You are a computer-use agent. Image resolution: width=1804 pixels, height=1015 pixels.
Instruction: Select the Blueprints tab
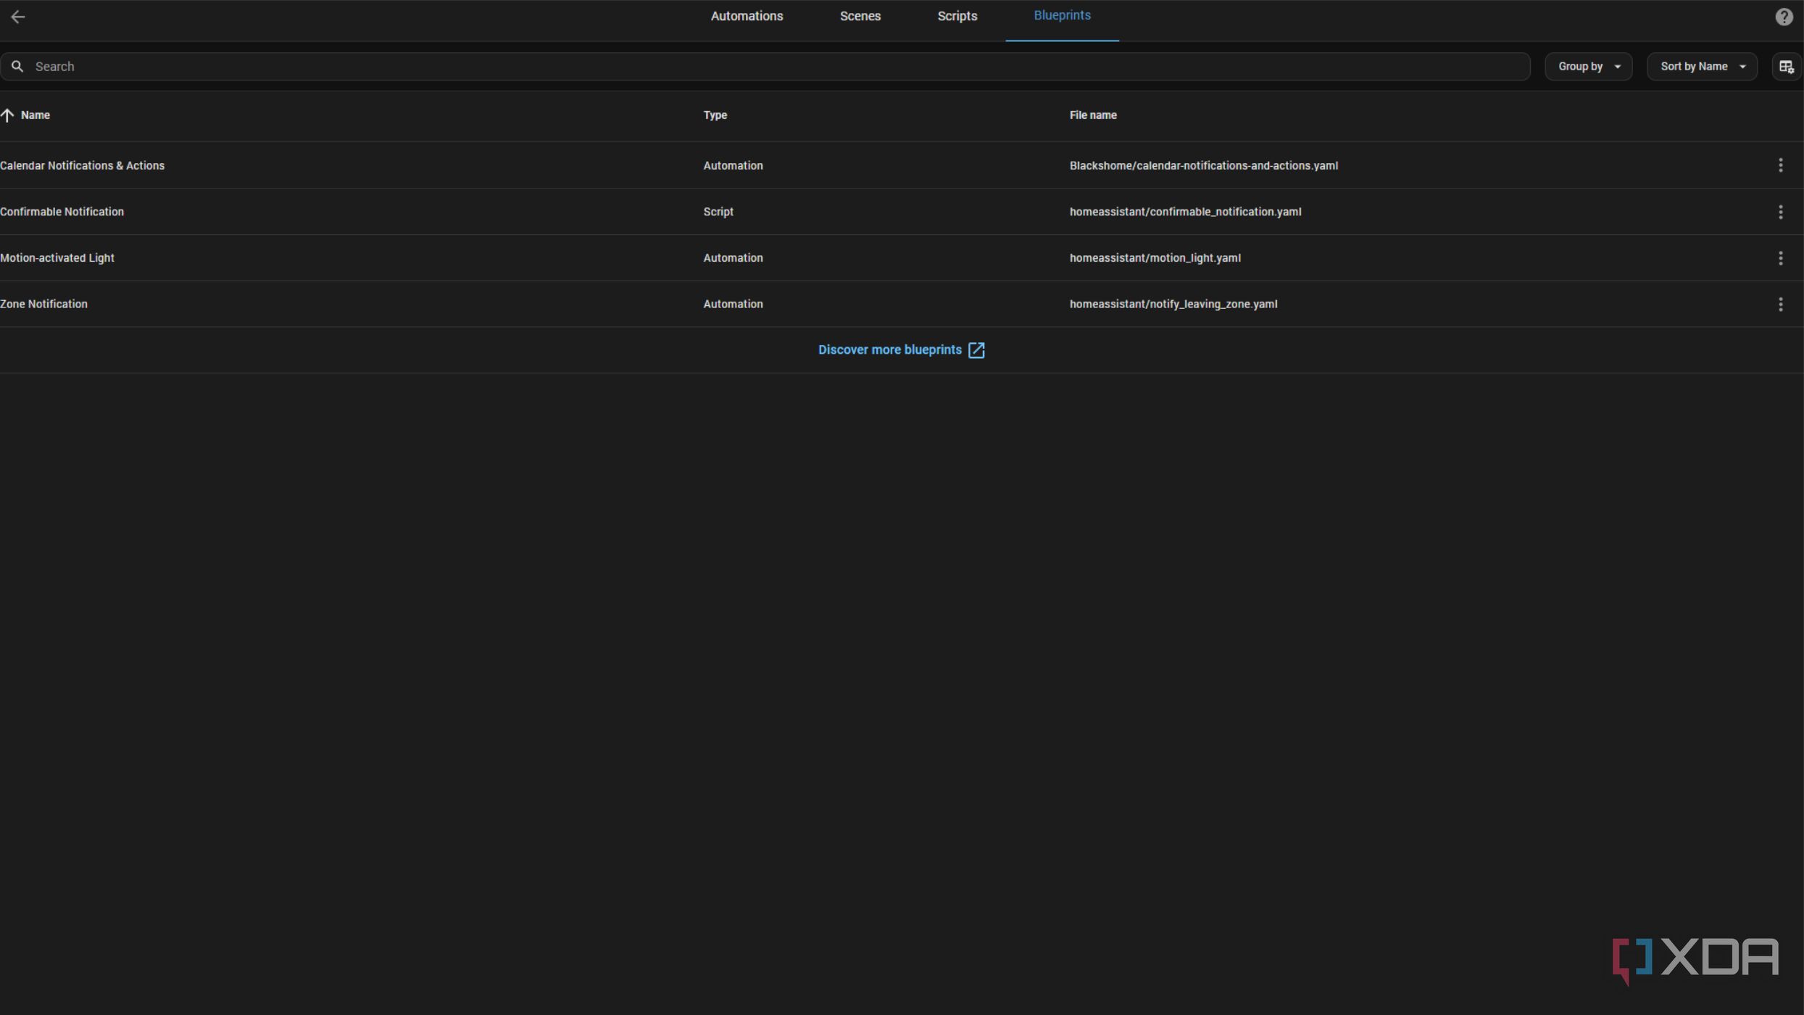click(1062, 16)
